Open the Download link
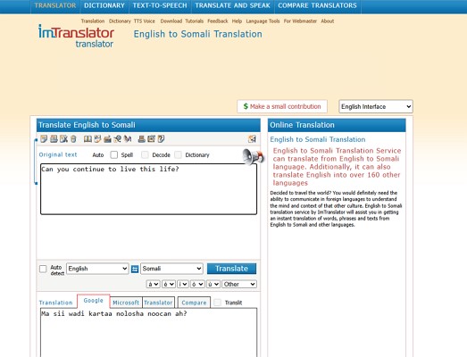Screen dimensions: 467x357 pos(171,21)
